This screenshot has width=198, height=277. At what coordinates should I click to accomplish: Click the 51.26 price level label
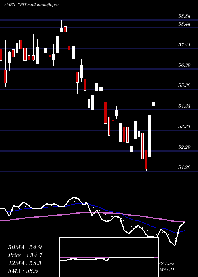click(x=185, y=167)
